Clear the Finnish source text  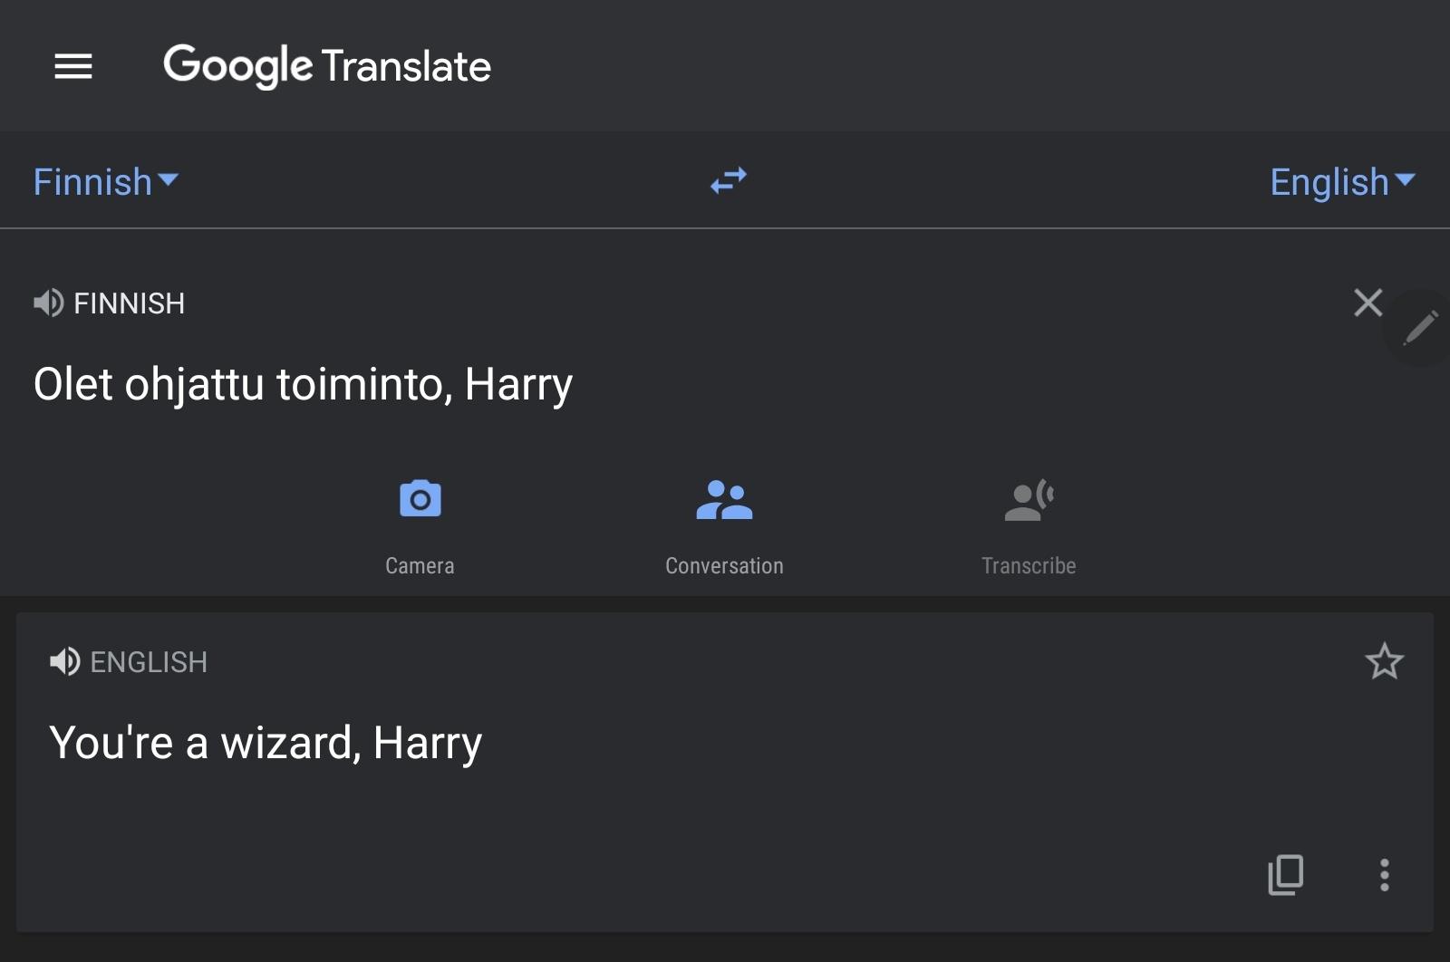(1368, 303)
